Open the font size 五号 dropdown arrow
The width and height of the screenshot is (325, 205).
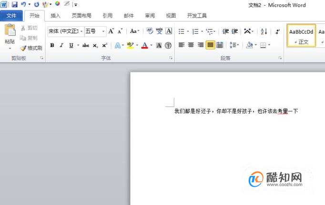tap(103, 31)
